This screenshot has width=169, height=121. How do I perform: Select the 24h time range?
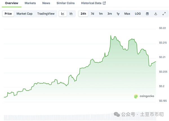click(x=83, y=14)
